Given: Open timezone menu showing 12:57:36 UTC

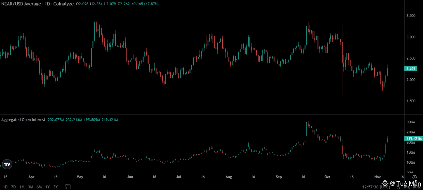Looking at the screenshot, I should click(376, 187).
